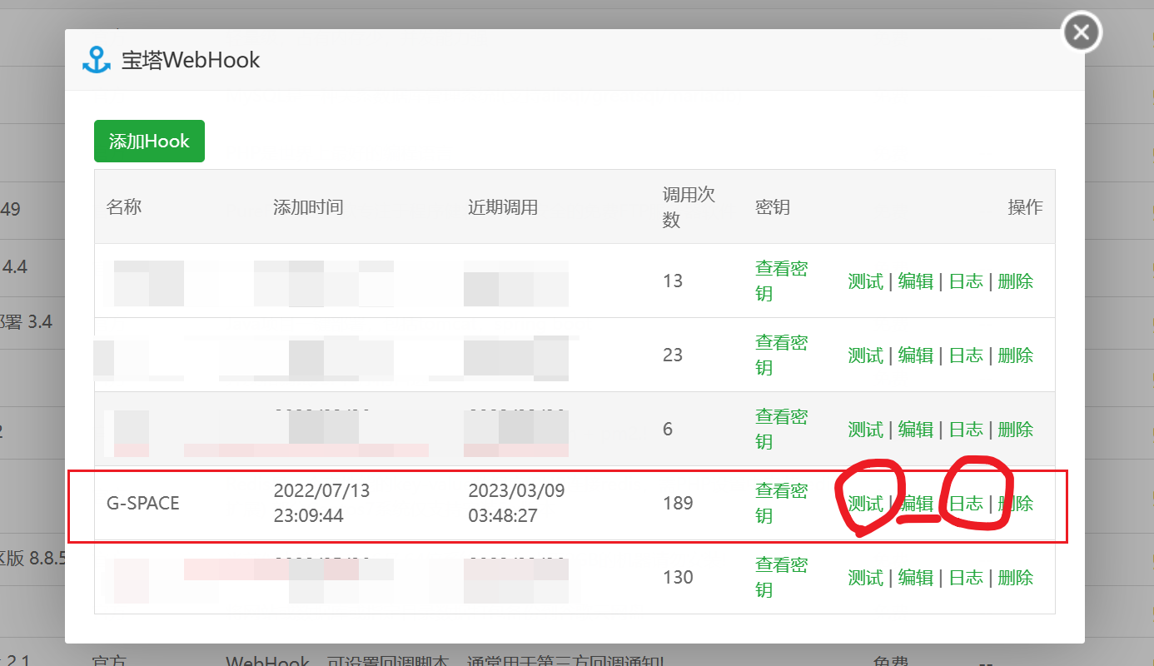Image resolution: width=1154 pixels, height=666 pixels.
Task: Open 日志 in the row with 6 calls
Action: point(966,430)
